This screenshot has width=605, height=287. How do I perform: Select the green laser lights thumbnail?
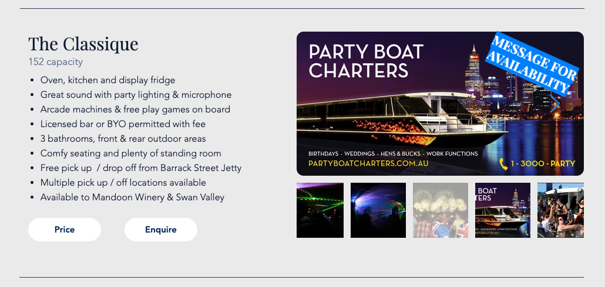pos(320,210)
